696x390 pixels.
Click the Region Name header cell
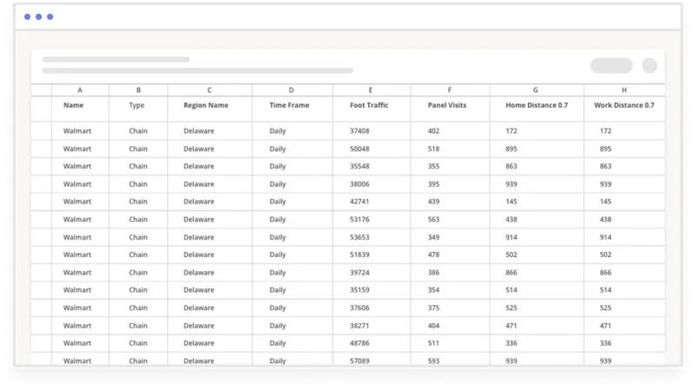pyautogui.click(x=210, y=109)
